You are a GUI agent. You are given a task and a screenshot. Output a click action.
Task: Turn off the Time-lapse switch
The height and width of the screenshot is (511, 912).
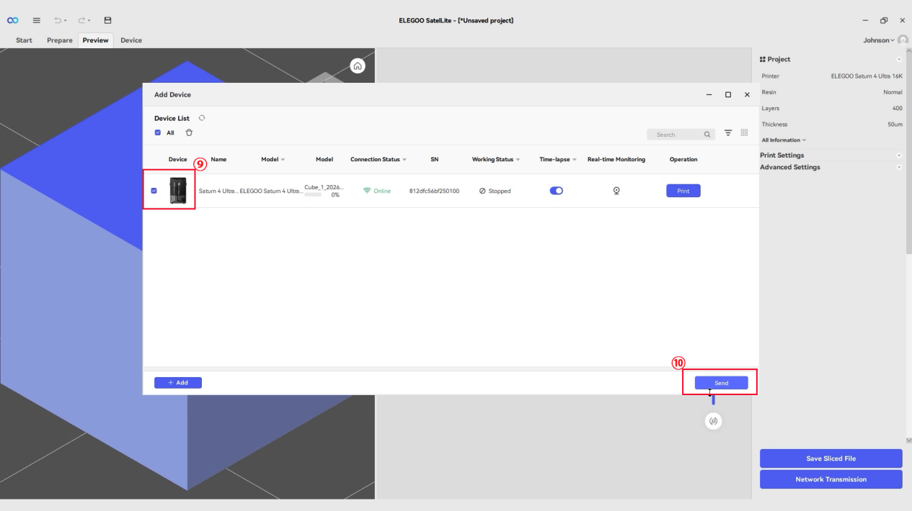(x=556, y=191)
